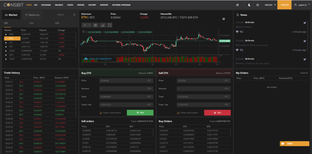Select sell order priced 0.036068
This screenshot has height=154, width=312.
click(117, 131)
